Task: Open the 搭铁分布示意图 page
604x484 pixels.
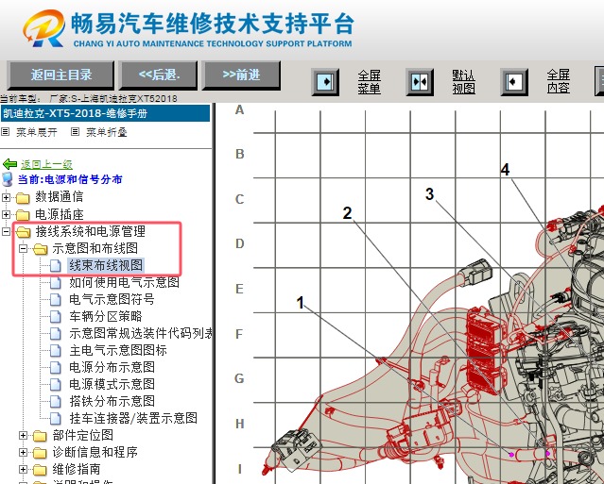Action: pyautogui.click(x=112, y=401)
